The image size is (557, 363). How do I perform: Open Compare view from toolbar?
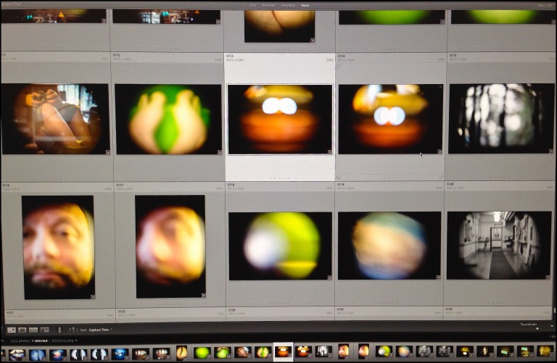(x=33, y=330)
